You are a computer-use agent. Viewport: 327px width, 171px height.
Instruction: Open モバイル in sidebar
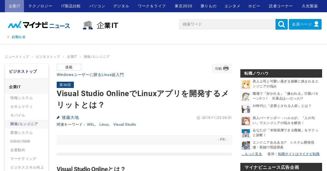click(27, 115)
